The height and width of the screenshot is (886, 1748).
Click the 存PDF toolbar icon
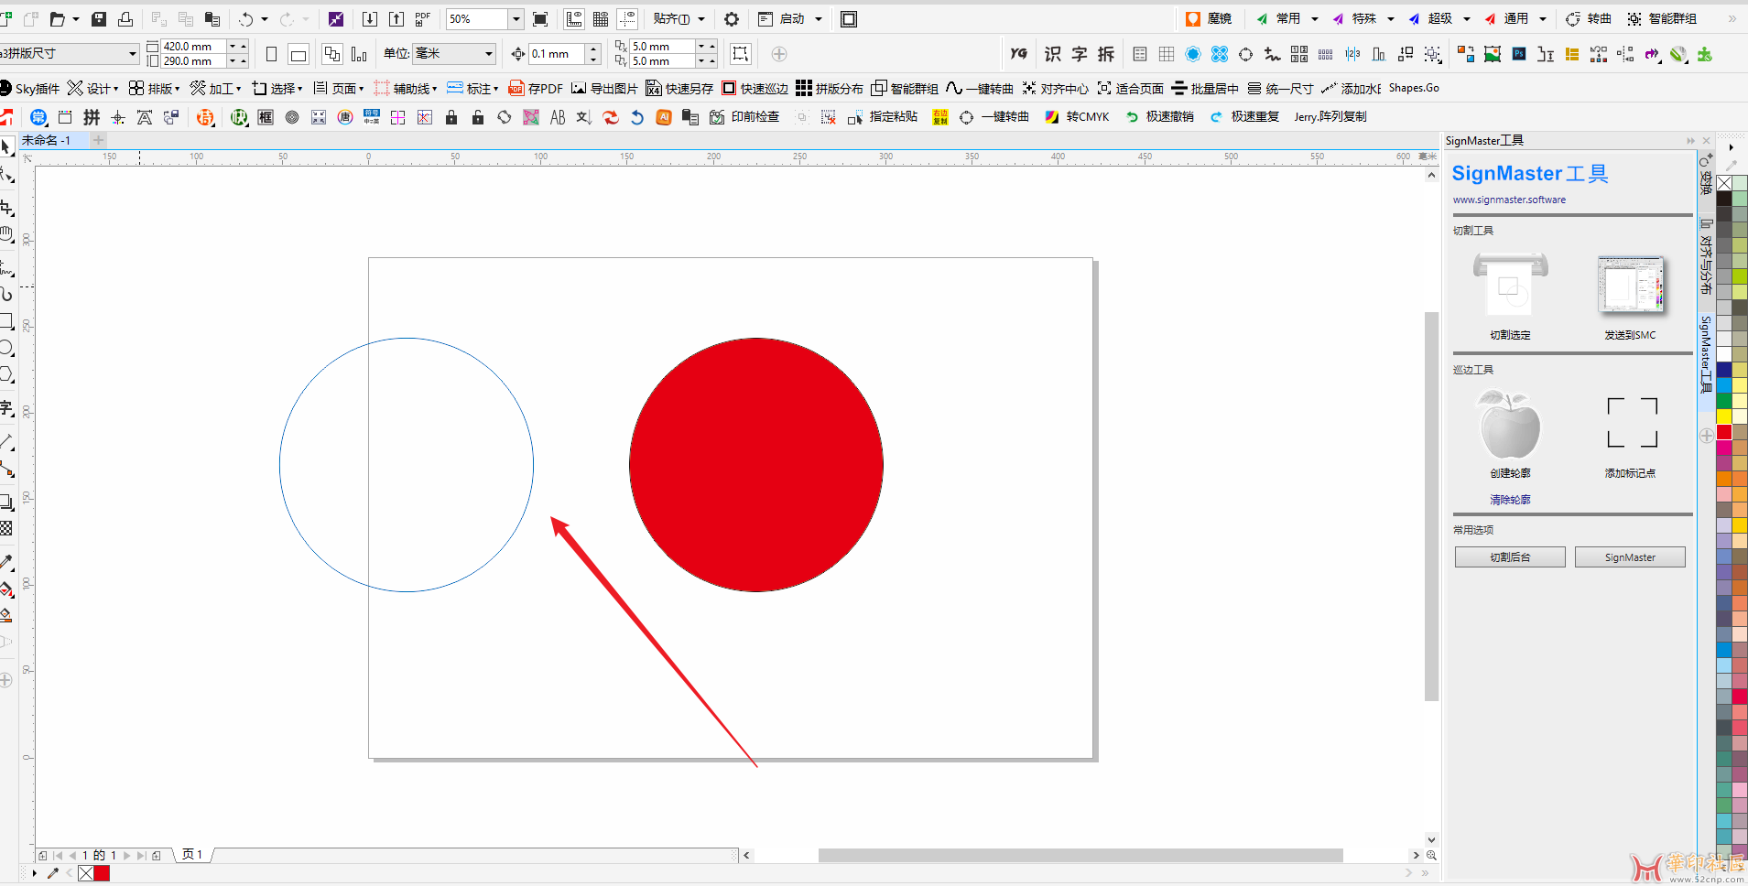[x=536, y=88]
